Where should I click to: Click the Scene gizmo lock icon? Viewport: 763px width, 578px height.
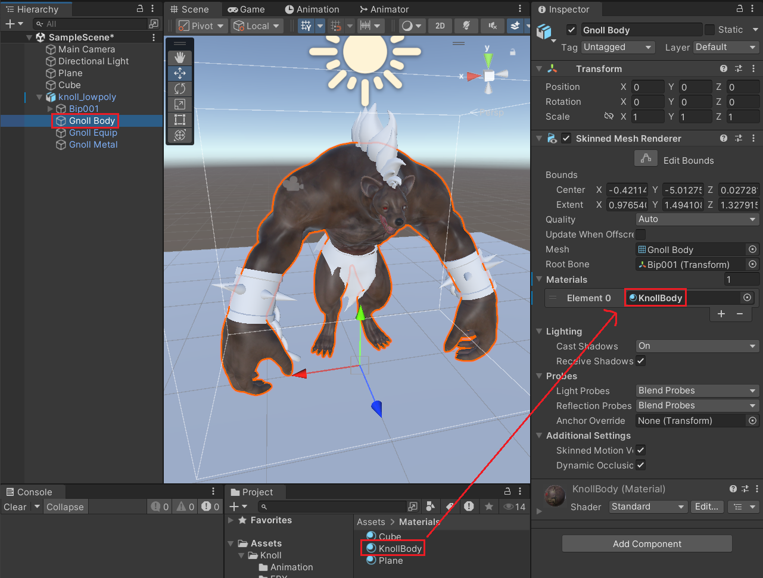512,52
